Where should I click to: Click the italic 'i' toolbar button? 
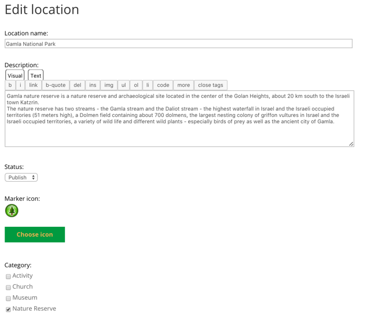20,85
